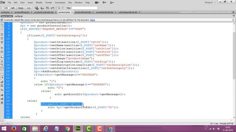Click the scroll down arrow of code view
This screenshot has width=236, height=132.
pos(234,117)
